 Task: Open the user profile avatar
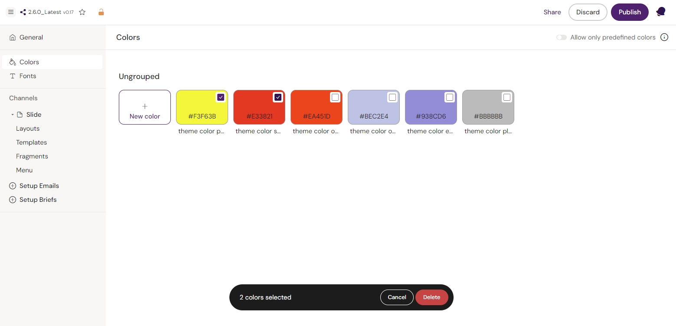pos(660,12)
